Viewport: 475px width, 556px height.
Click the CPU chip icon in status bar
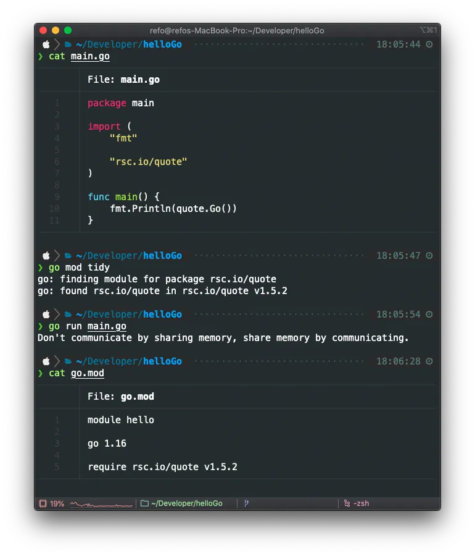point(43,503)
